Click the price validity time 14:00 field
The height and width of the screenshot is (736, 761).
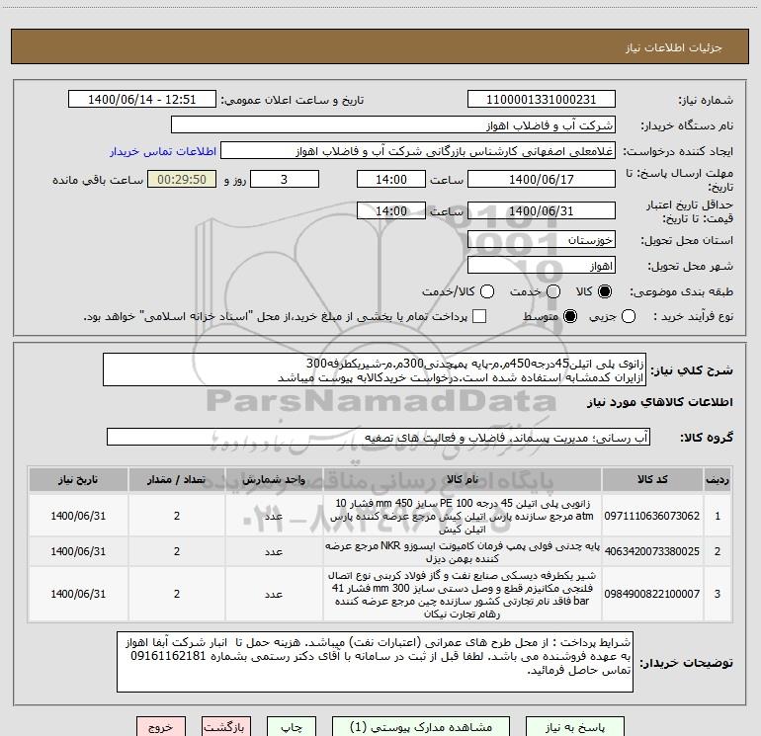391,210
